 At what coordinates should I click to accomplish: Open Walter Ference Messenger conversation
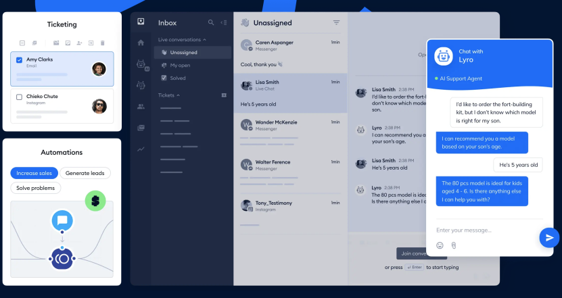pyautogui.click(x=290, y=173)
